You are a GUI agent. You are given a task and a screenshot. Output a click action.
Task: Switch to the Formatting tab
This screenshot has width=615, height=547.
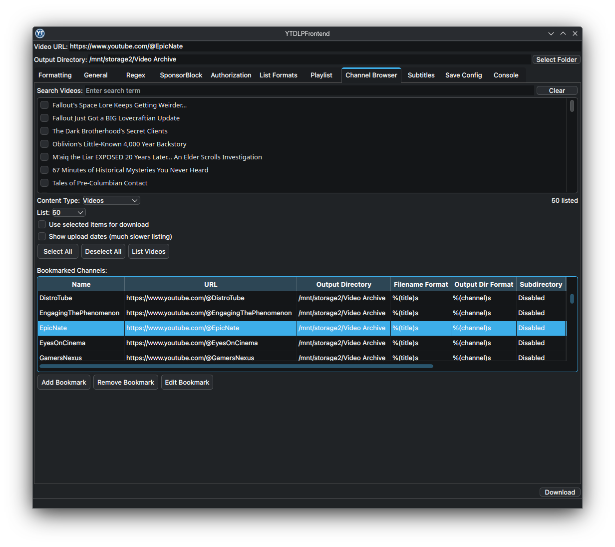(x=55, y=75)
